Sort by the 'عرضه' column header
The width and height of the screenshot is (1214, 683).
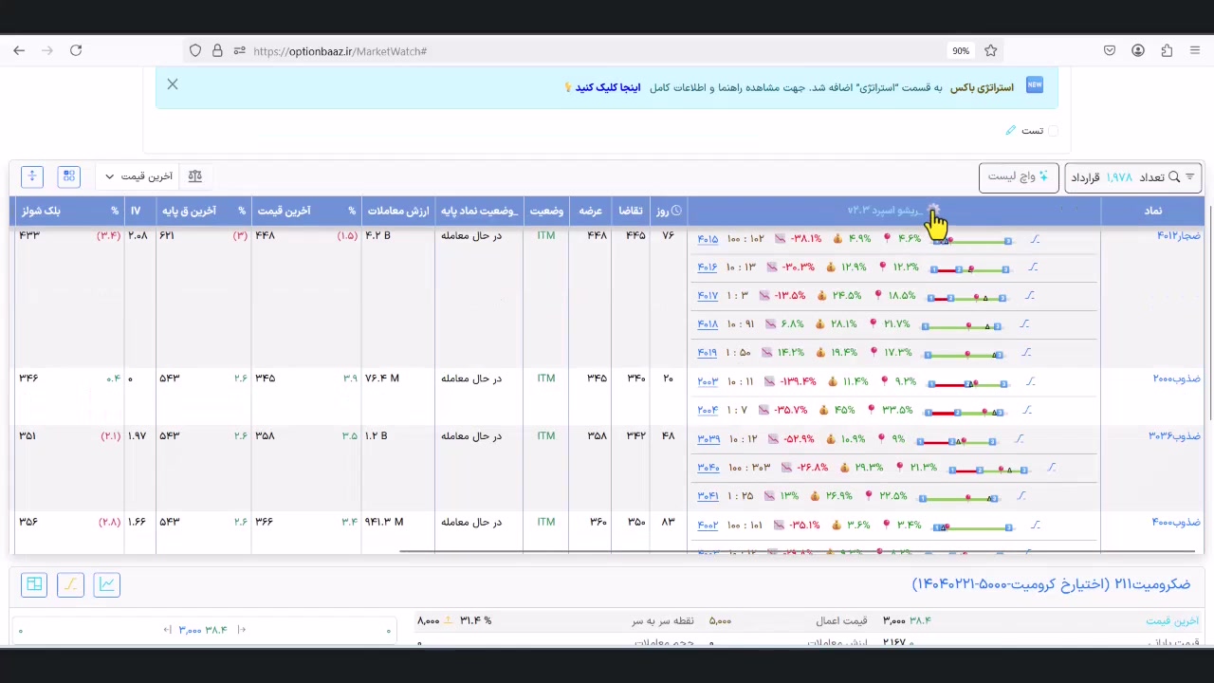(591, 211)
